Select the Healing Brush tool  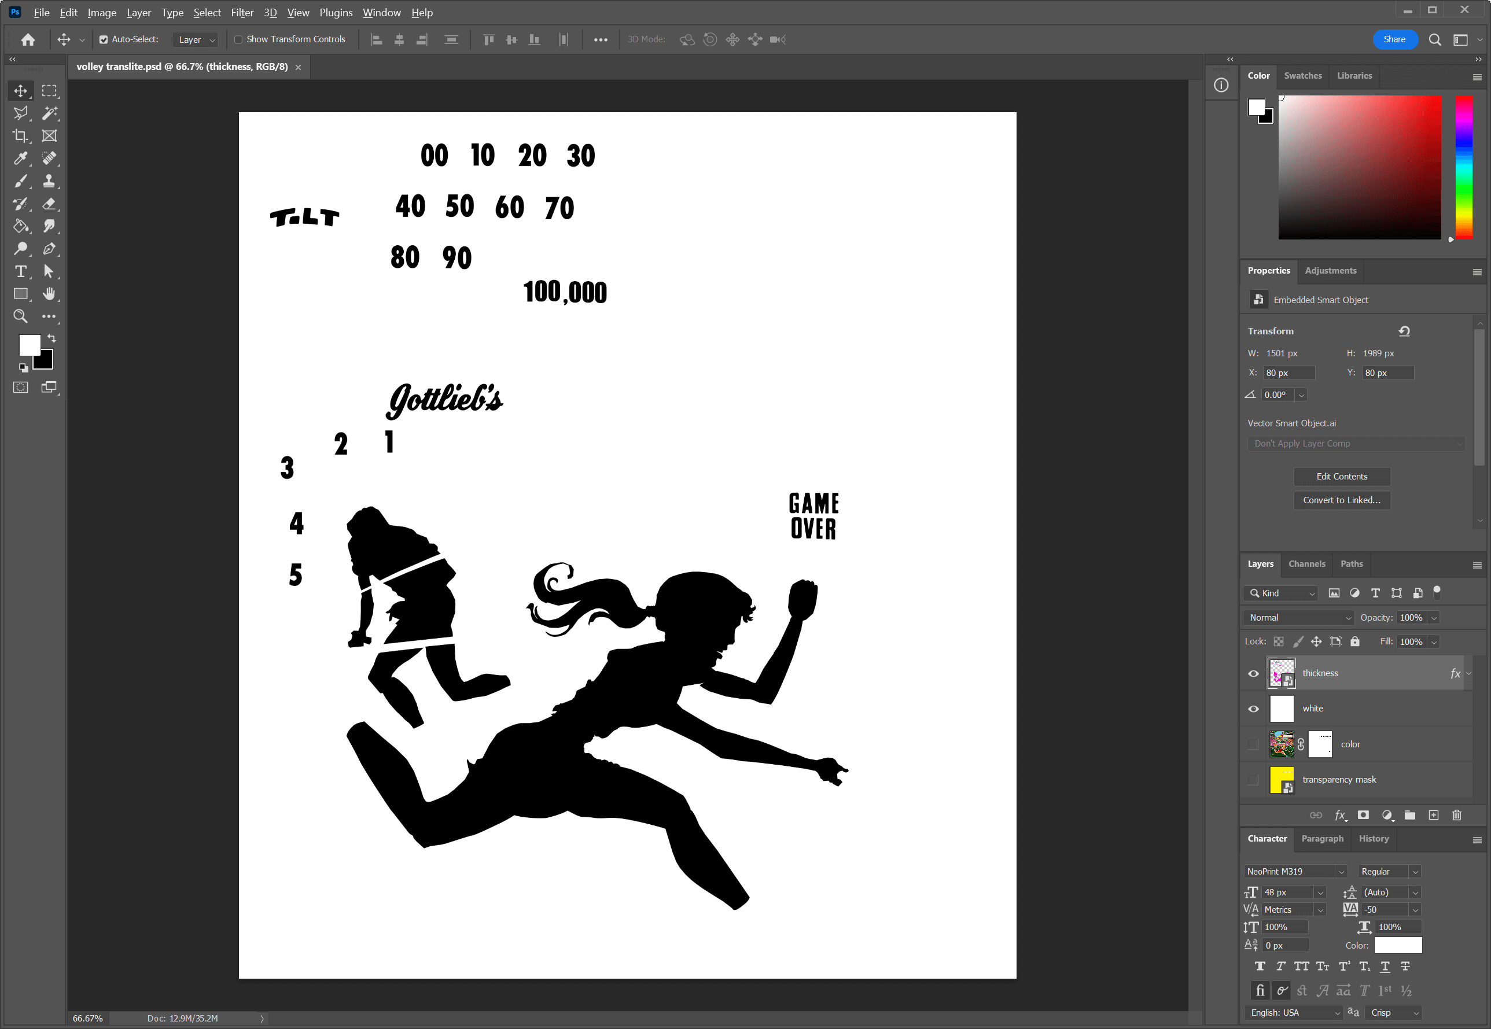[x=49, y=158]
